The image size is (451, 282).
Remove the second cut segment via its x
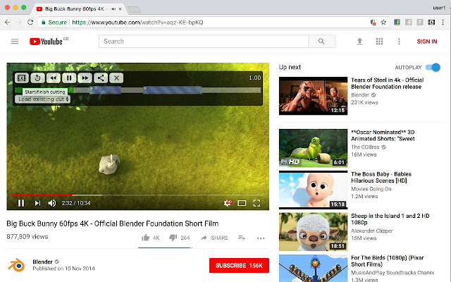click(x=145, y=88)
